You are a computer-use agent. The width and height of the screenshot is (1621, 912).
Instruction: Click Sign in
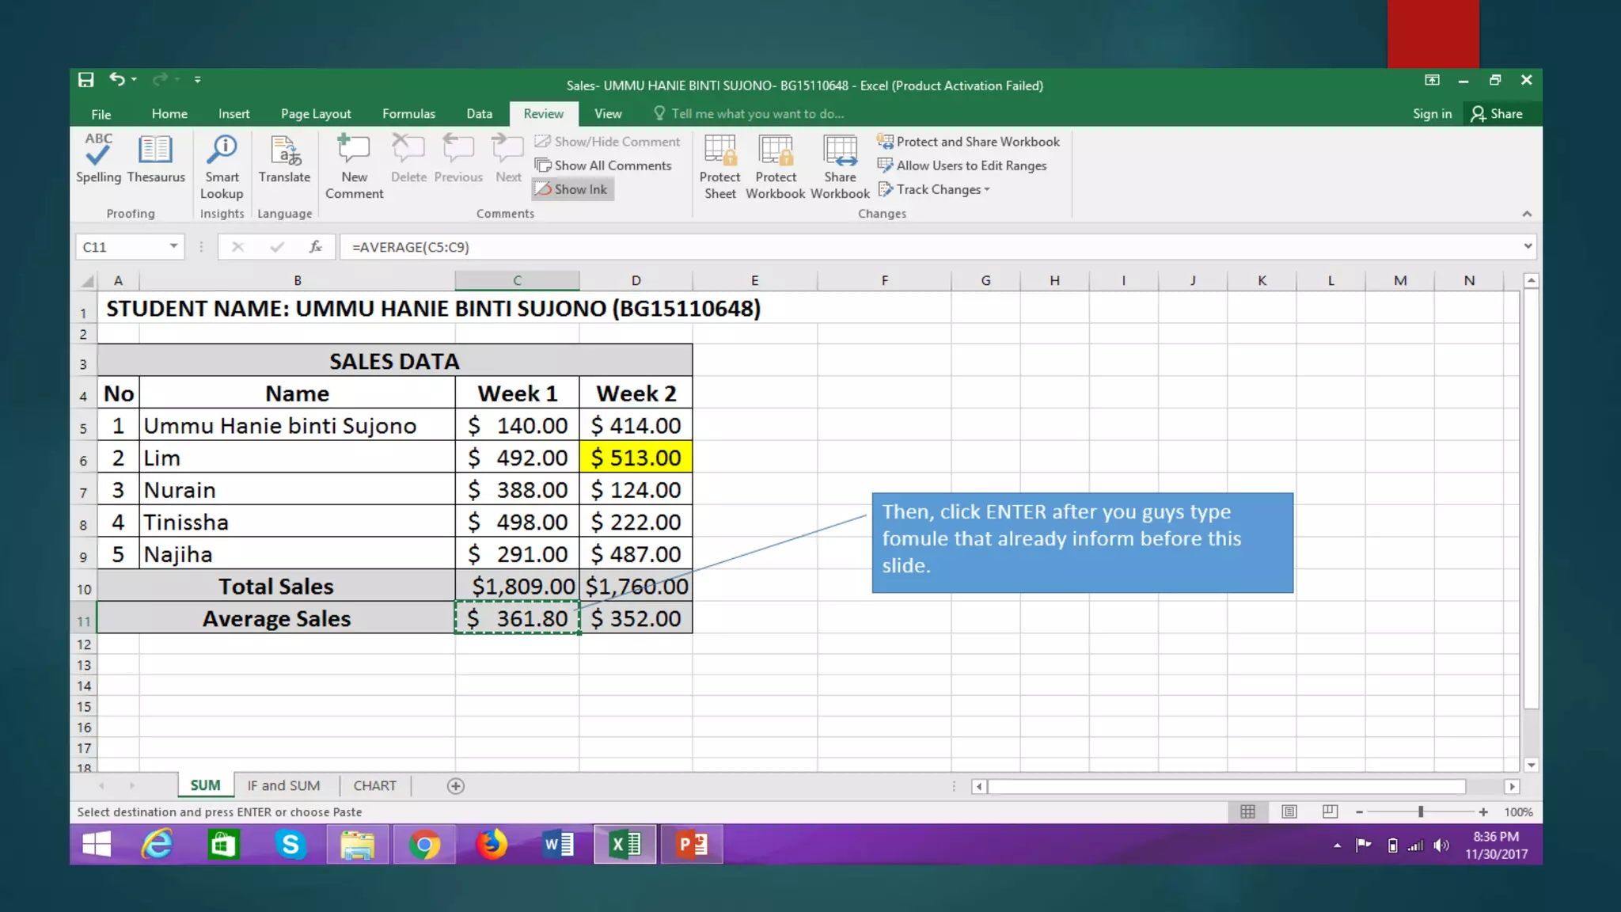[1432, 114]
